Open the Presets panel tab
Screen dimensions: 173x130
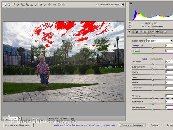click(161, 32)
